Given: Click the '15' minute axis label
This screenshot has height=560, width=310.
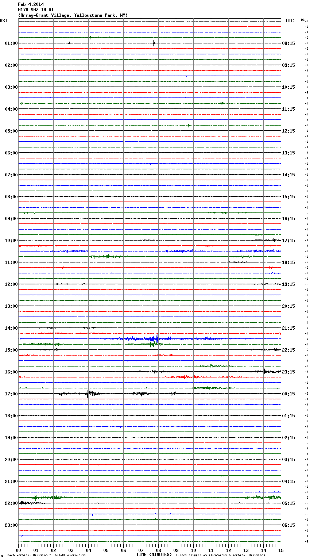Looking at the screenshot, I should [281, 550].
